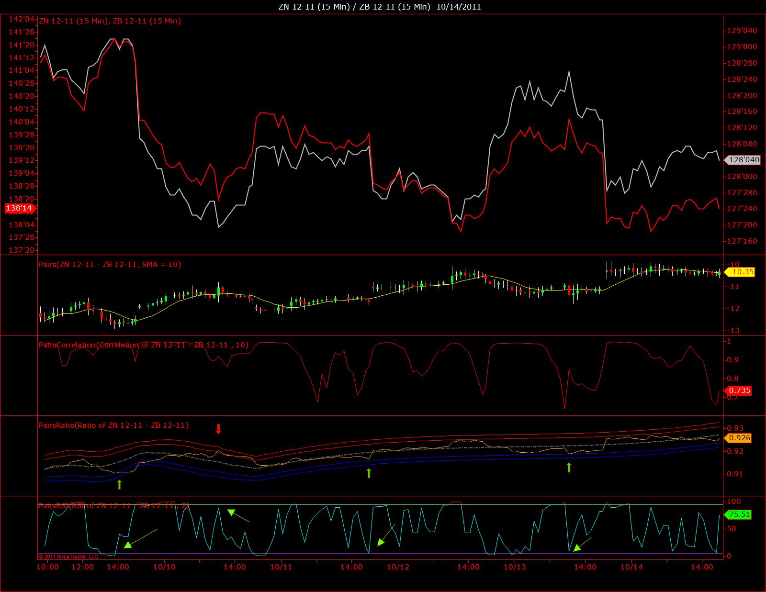Screen dimensions: 766x592
Task: Click the RSI arrowhead on 10/13 afternoon
Action: pyautogui.click(x=577, y=547)
